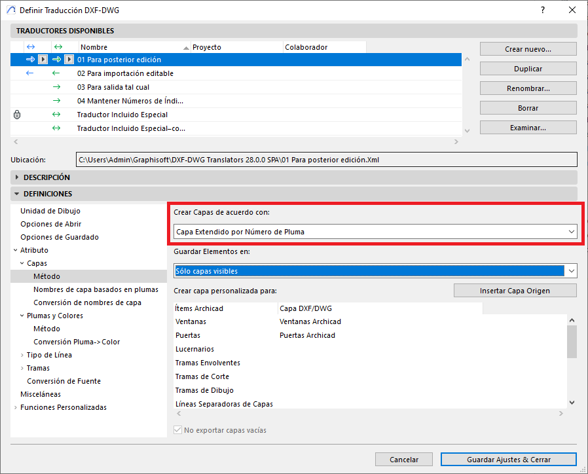Click Guardar Ajustes & Cerrar button
This screenshot has height=474, width=588.
pyautogui.click(x=508, y=460)
